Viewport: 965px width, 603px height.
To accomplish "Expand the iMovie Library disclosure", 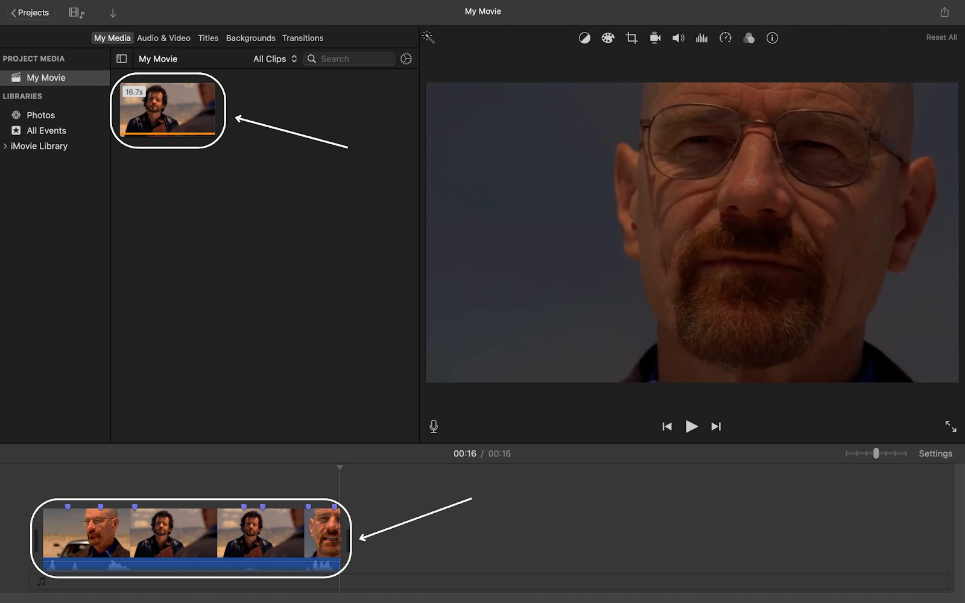I will (5, 146).
